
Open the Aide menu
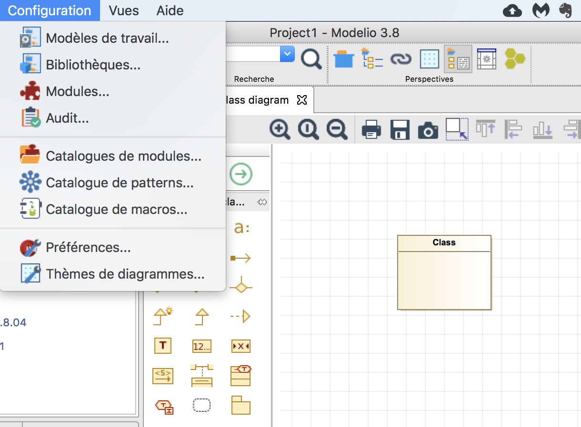[170, 10]
